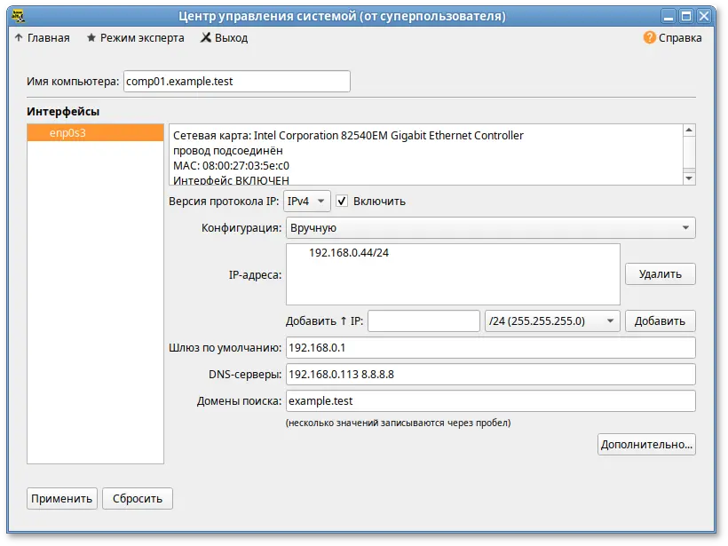The height and width of the screenshot is (546, 728).
Task: Apply changes with Применить
Action: [61, 498]
